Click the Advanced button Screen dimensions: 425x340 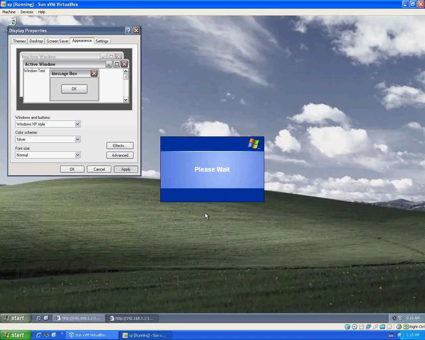pos(120,155)
